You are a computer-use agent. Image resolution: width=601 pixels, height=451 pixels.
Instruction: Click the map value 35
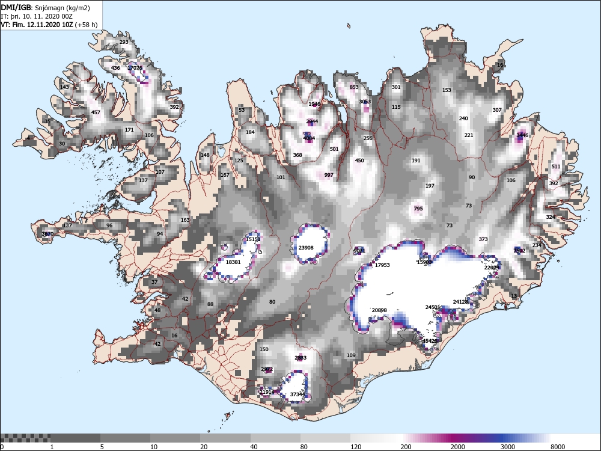47,121
